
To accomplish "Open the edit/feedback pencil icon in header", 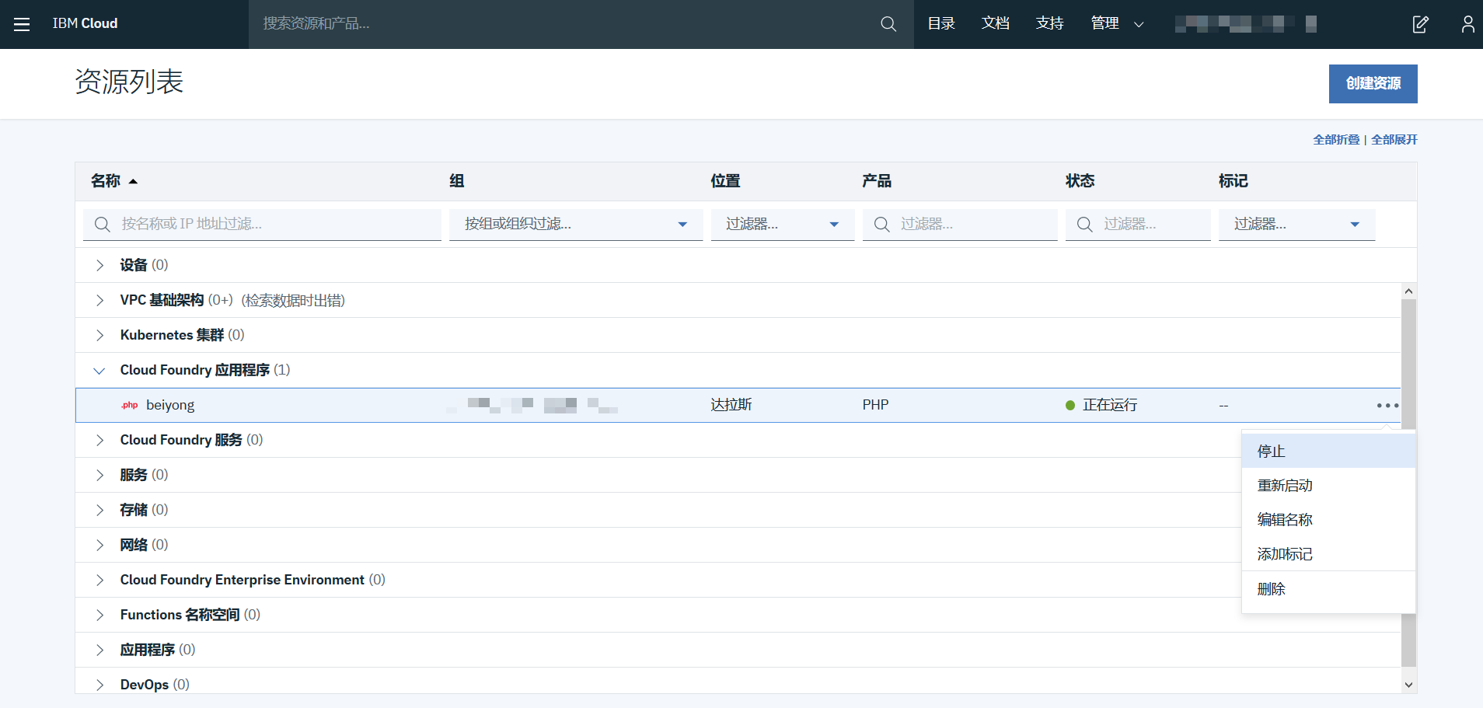I will [1420, 24].
